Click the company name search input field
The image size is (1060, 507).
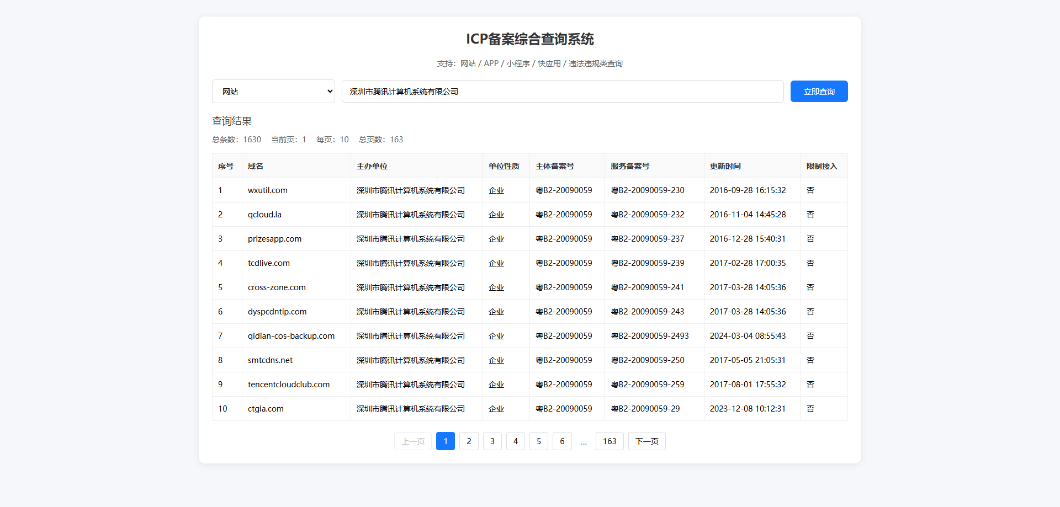tap(562, 92)
